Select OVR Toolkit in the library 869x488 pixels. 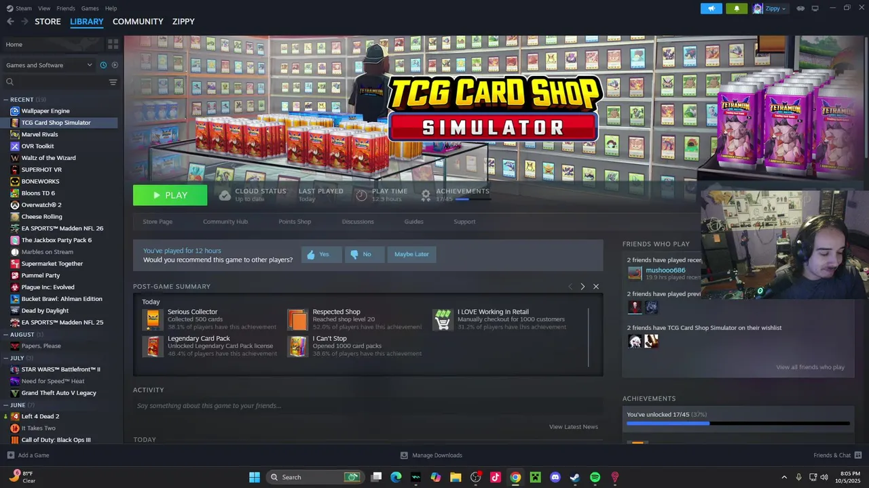click(37, 146)
